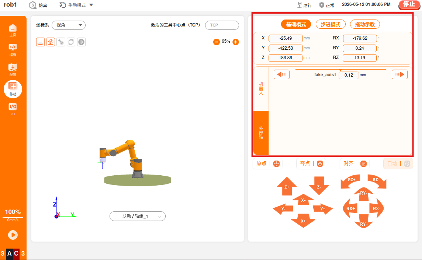
Task: Open the 联动 / 轴组_1 dropdown
Action: 138,216
